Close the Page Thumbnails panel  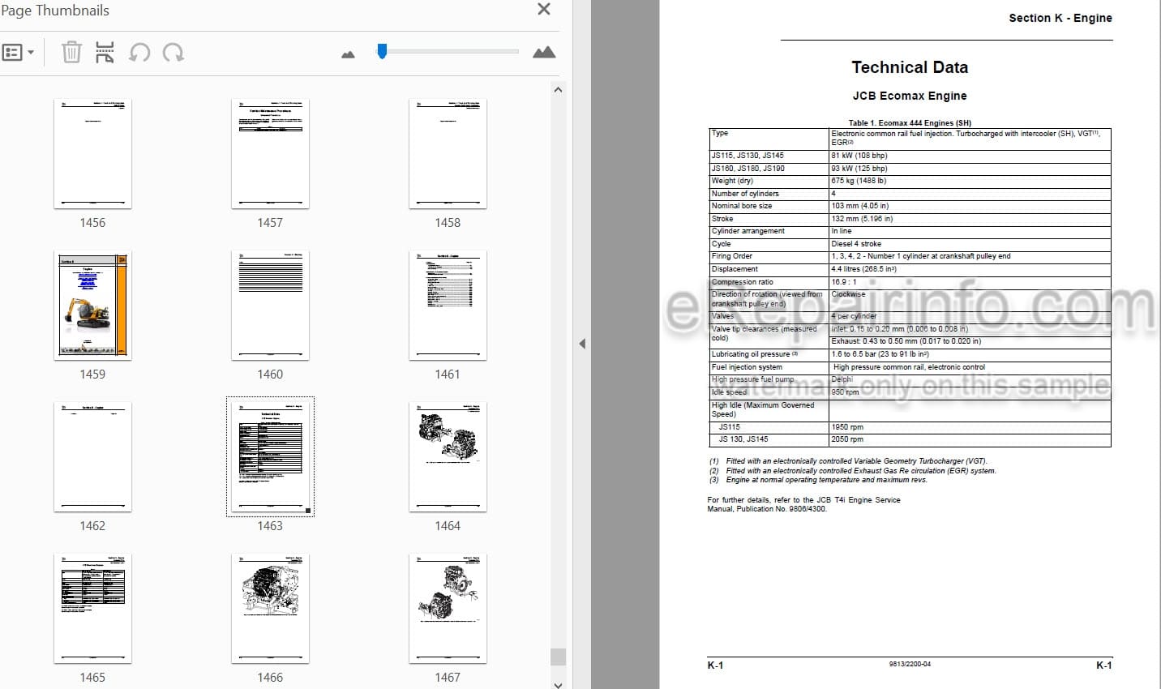[544, 9]
